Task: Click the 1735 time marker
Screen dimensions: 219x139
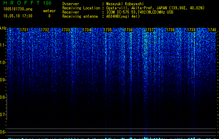Action: (x=108, y=30)
